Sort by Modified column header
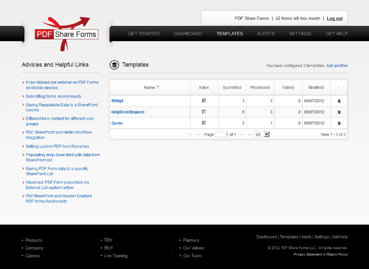 (x=316, y=87)
